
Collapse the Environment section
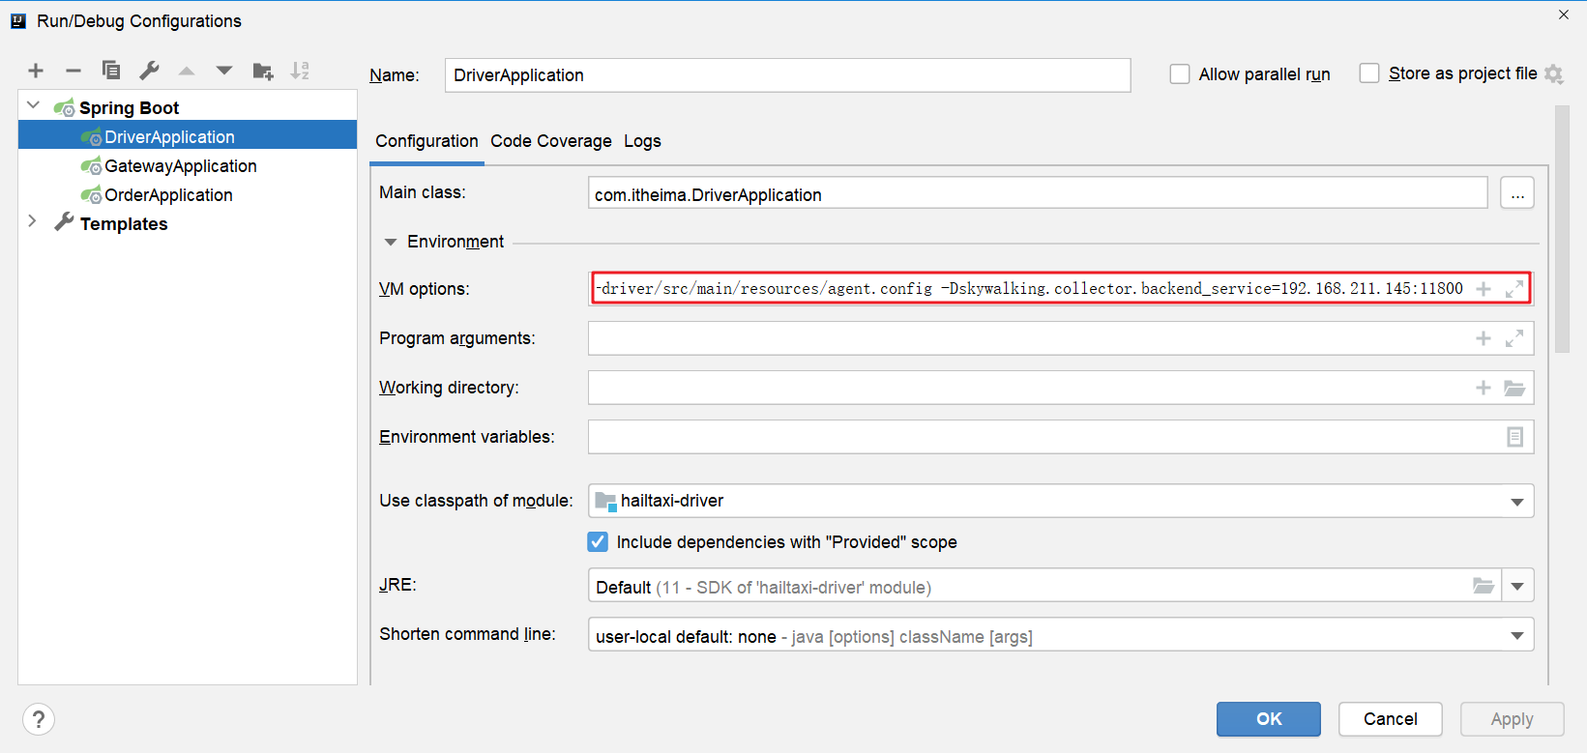pyautogui.click(x=391, y=242)
